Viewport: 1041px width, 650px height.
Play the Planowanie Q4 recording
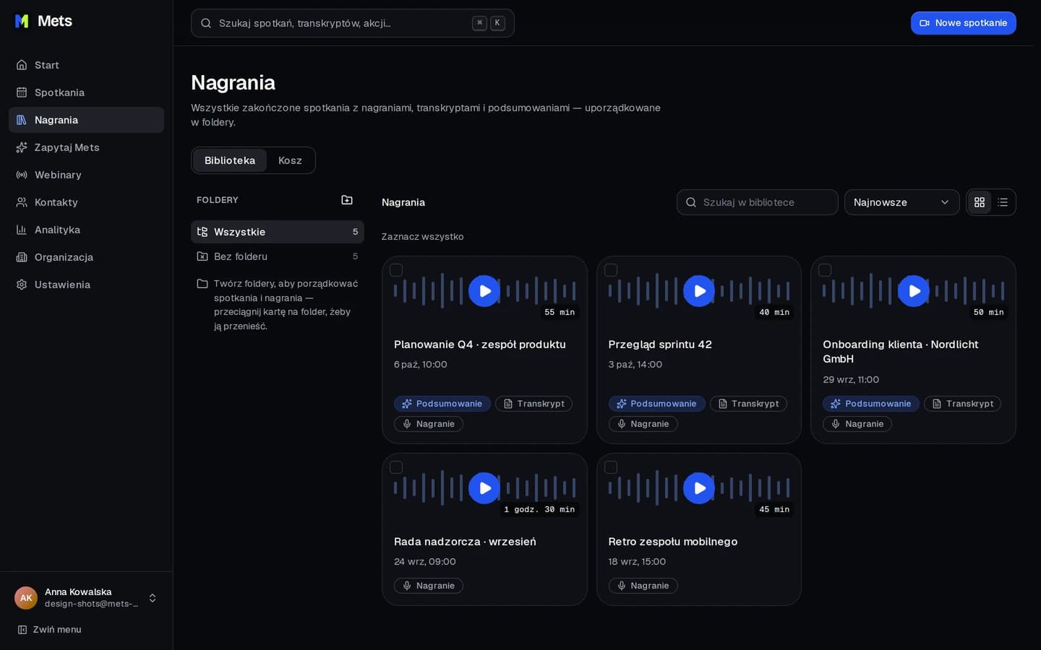click(x=484, y=291)
